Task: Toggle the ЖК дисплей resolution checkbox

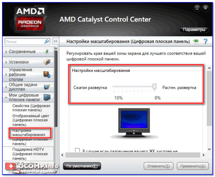Action: click(x=77, y=150)
